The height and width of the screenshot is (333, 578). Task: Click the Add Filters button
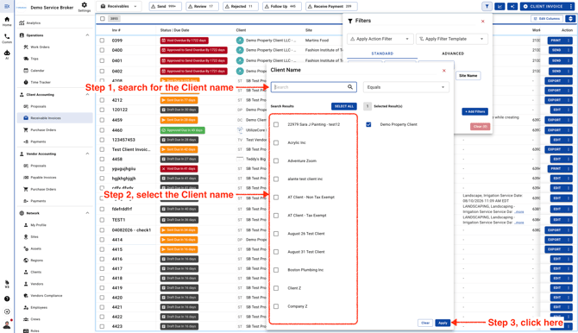474,111
